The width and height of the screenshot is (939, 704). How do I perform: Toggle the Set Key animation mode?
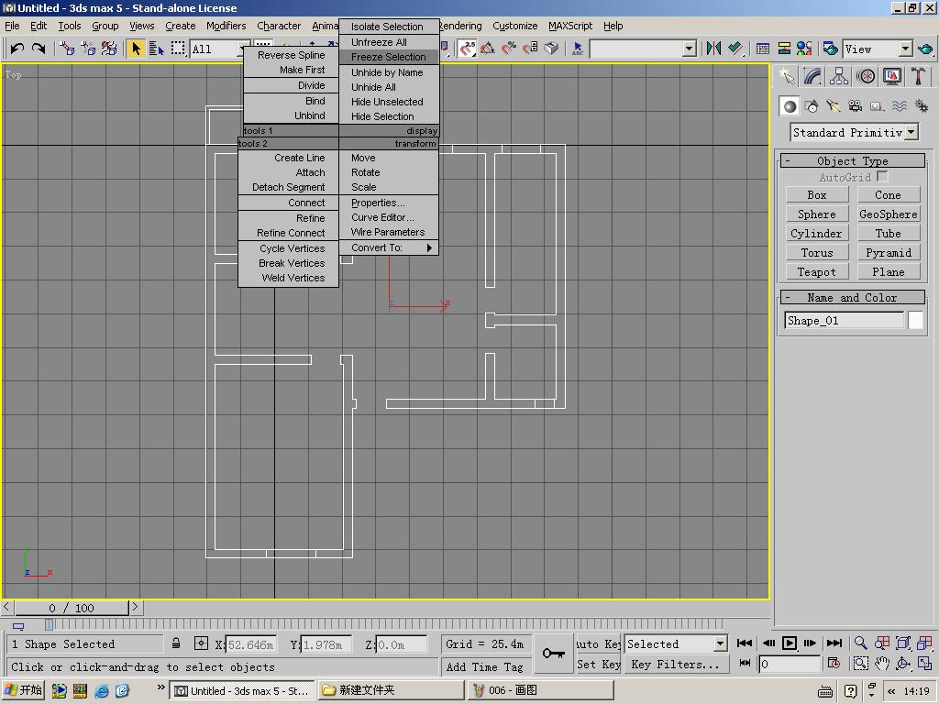[x=598, y=664]
